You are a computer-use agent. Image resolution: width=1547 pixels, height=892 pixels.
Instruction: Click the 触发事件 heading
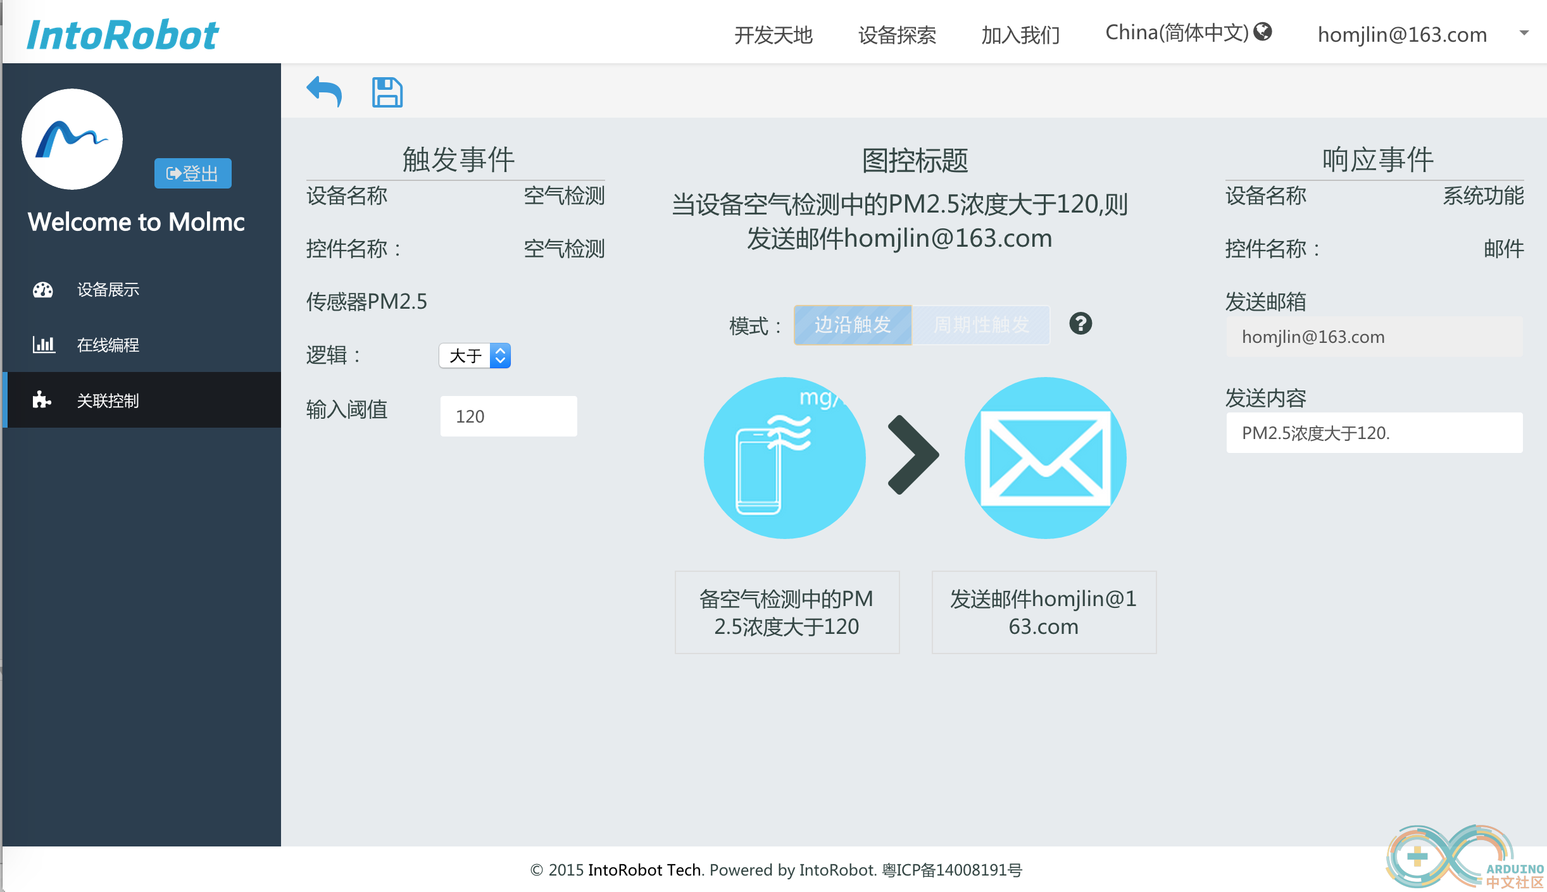458,159
